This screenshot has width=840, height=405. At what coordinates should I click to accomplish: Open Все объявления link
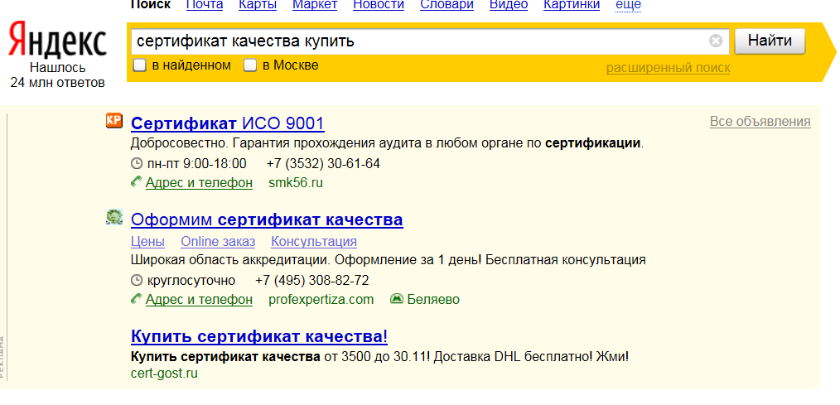click(x=760, y=122)
